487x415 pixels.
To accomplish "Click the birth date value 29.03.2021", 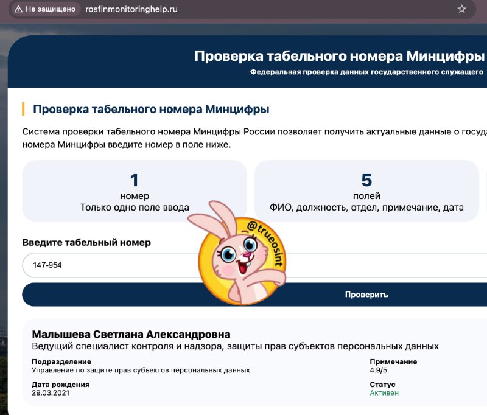I will click(x=51, y=393).
